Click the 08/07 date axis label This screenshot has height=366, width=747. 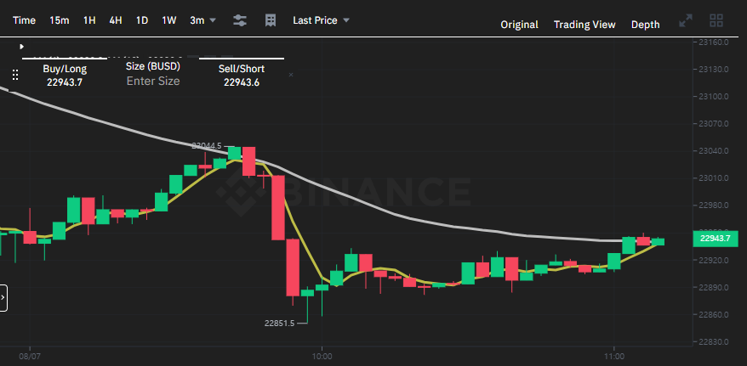pyautogui.click(x=30, y=356)
